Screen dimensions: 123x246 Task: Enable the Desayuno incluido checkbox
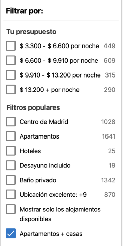click(x=11, y=165)
